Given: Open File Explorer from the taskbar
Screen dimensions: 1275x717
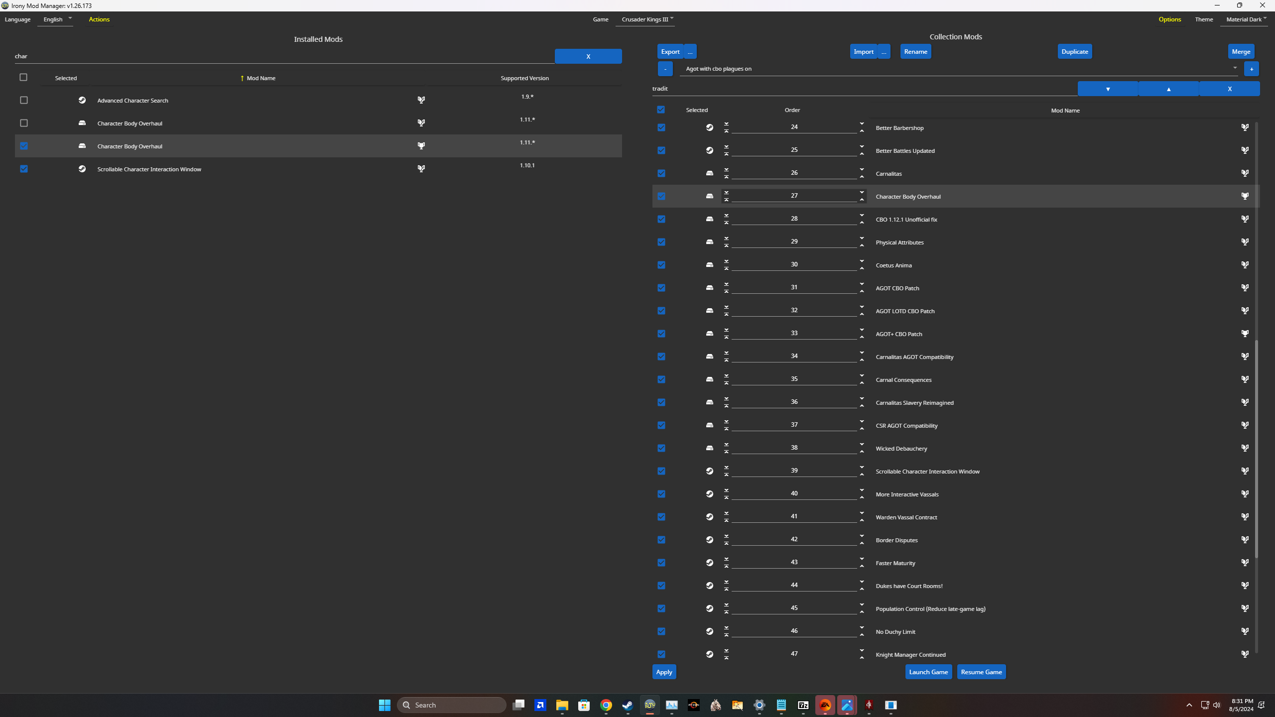Looking at the screenshot, I should pyautogui.click(x=562, y=705).
